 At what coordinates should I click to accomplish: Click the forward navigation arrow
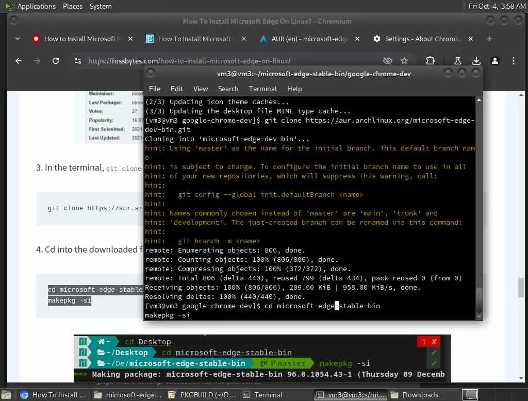click(x=37, y=61)
